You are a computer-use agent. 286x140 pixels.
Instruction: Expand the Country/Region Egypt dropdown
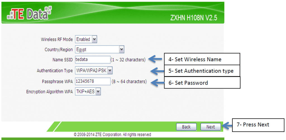[100, 50]
